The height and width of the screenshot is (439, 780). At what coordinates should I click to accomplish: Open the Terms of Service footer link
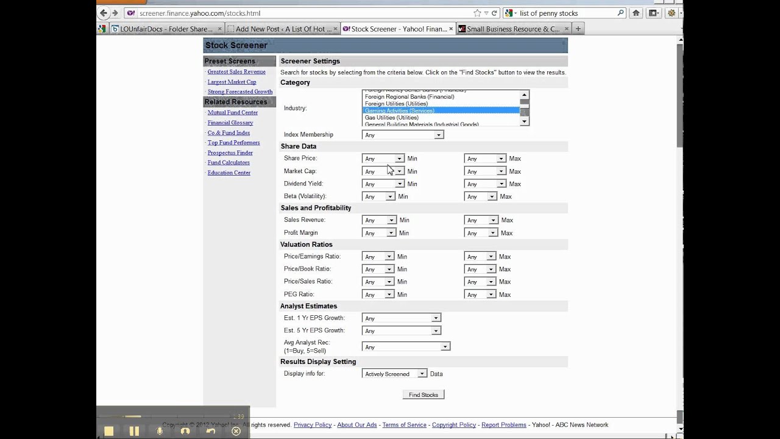405,425
